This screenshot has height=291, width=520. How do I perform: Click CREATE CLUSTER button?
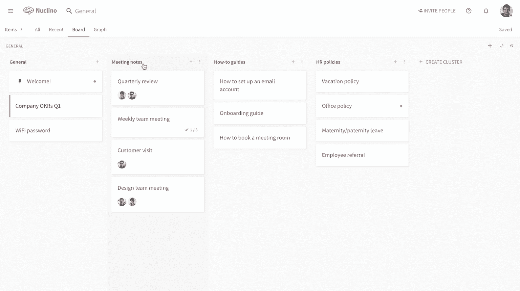(x=440, y=62)
